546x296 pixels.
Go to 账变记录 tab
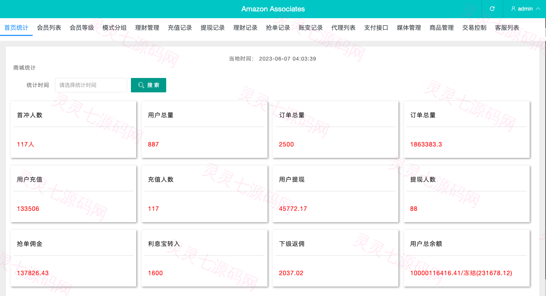pos(311,28)
